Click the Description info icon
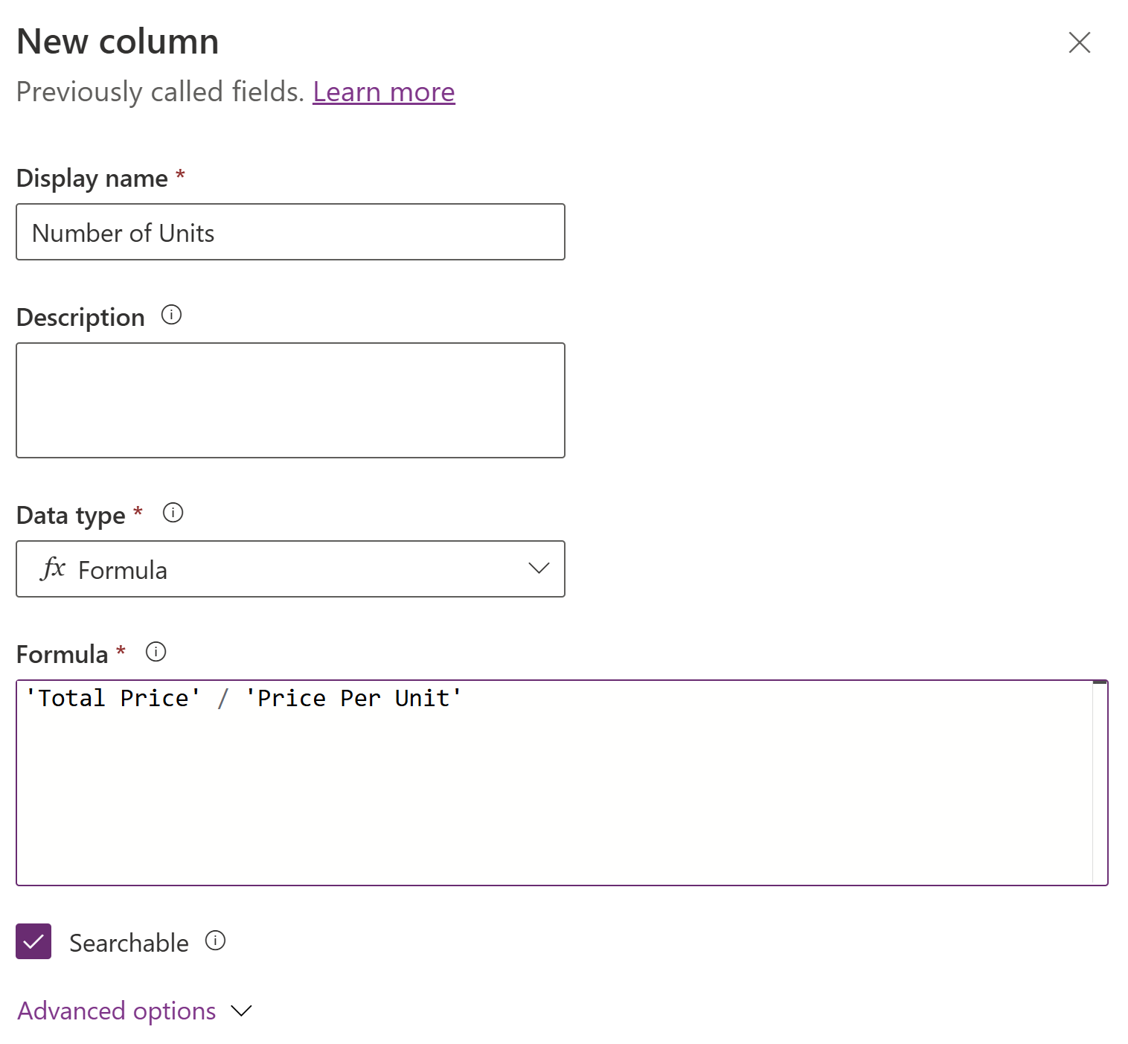This screenshot has height=1044, width=1128. click(x=171, y=316)
